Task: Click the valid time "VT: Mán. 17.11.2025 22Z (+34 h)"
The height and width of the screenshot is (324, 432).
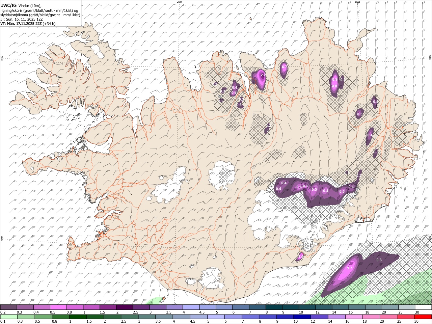Action: (x=28, y=24)
